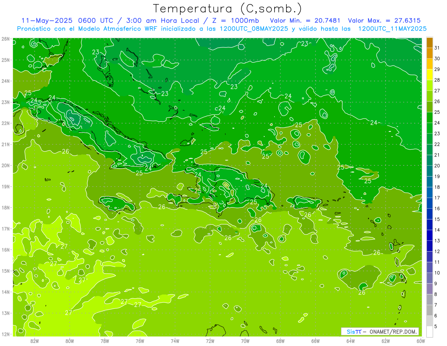Image resolution: width=447 pixels, height=346 pixels.
Task: Click the '12N' latitude axis label
Action: (x=6, y=334)
